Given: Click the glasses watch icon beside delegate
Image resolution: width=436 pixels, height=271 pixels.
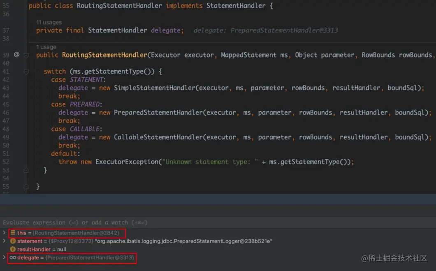Looking at the screenshot, I should click(x=13, y=258).
